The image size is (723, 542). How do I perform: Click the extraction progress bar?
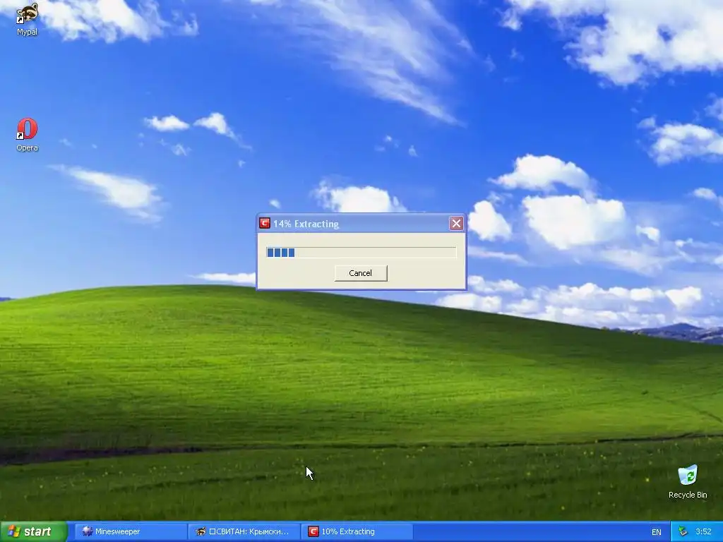coord(361,252)
